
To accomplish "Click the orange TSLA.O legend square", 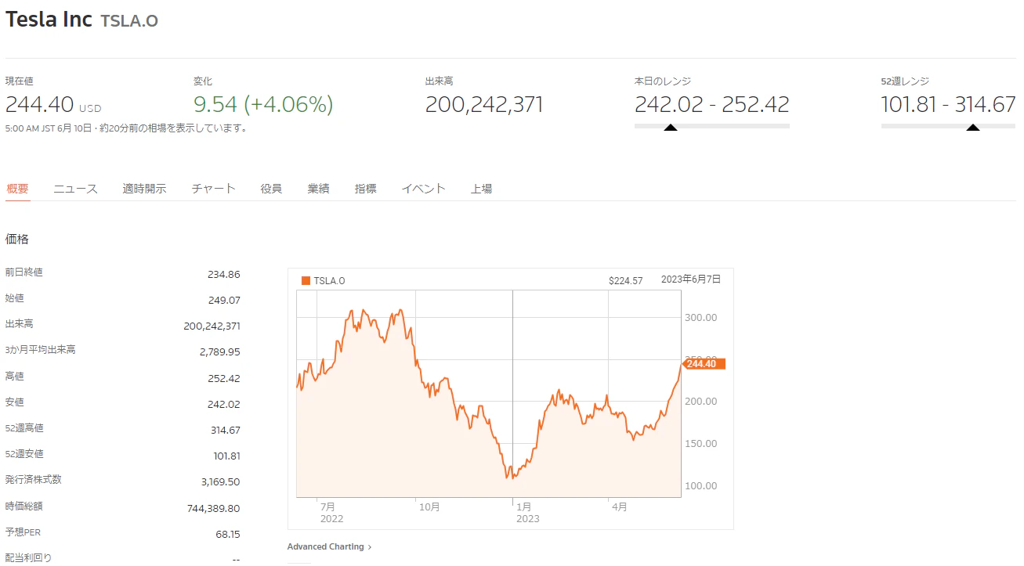I will click(306, 281).
